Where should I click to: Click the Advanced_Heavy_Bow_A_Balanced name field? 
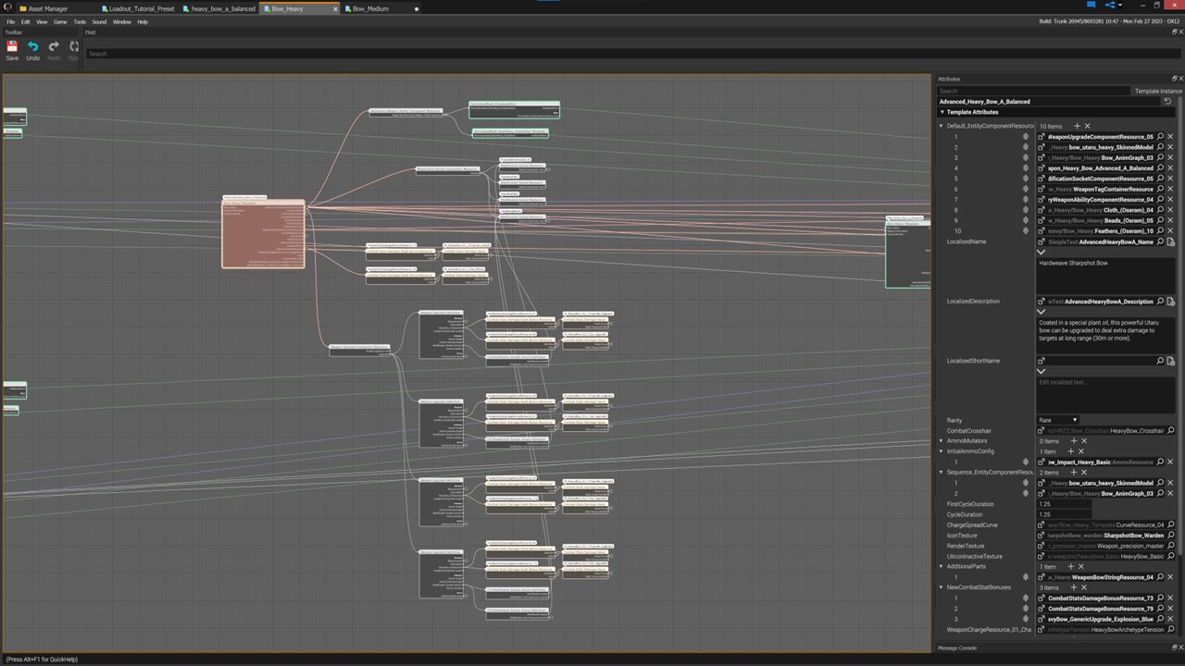point(1049,102)
